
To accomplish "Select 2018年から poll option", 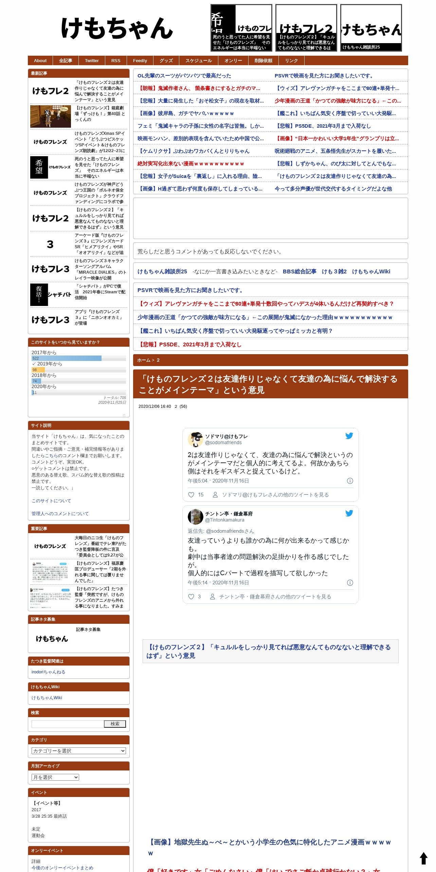I will [44, 375].
